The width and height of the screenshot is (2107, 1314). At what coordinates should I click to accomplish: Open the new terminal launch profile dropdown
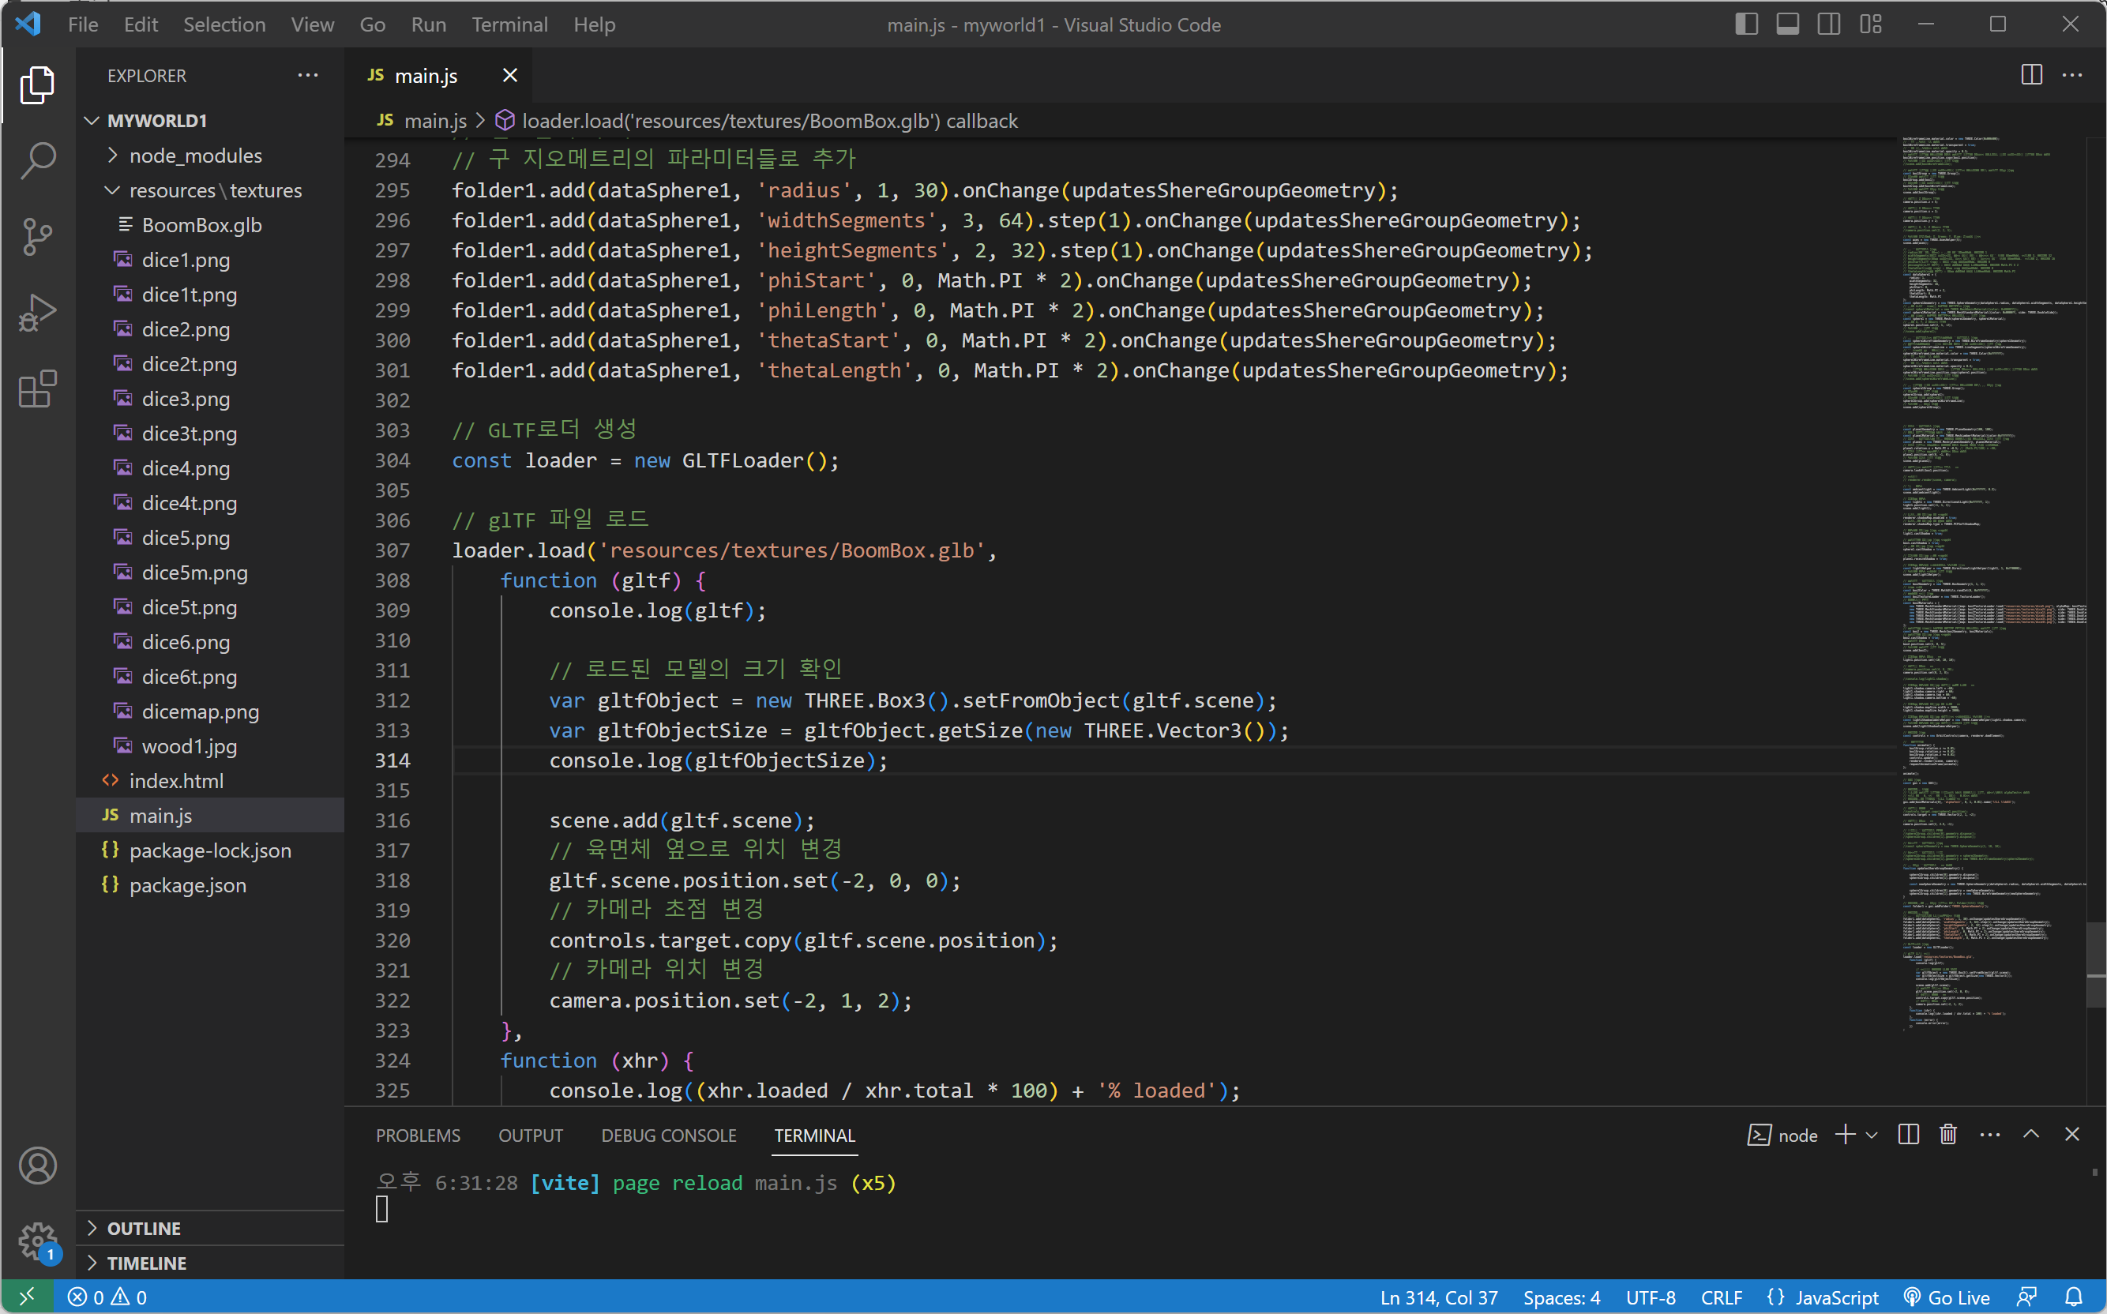[x=1872, y=1135]
